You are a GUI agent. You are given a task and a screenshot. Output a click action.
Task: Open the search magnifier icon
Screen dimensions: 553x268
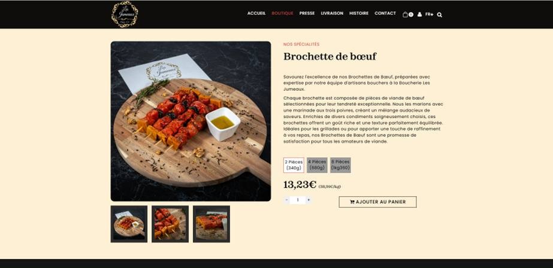point(439,15)
